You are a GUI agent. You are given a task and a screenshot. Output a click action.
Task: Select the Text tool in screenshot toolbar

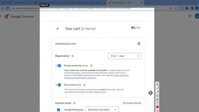click(157, 103)
